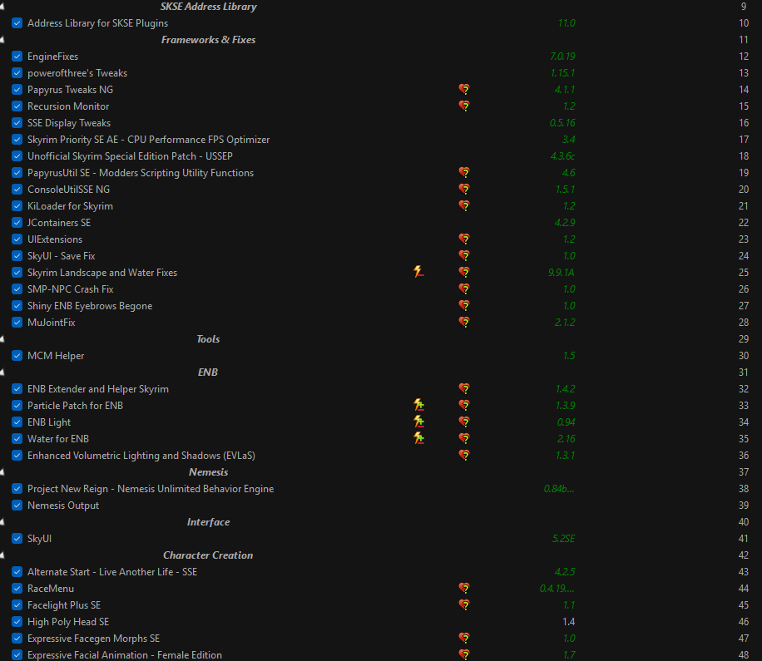
Task: Select Project New Reign Nemesis mod row
Action: tap(381, 489)
